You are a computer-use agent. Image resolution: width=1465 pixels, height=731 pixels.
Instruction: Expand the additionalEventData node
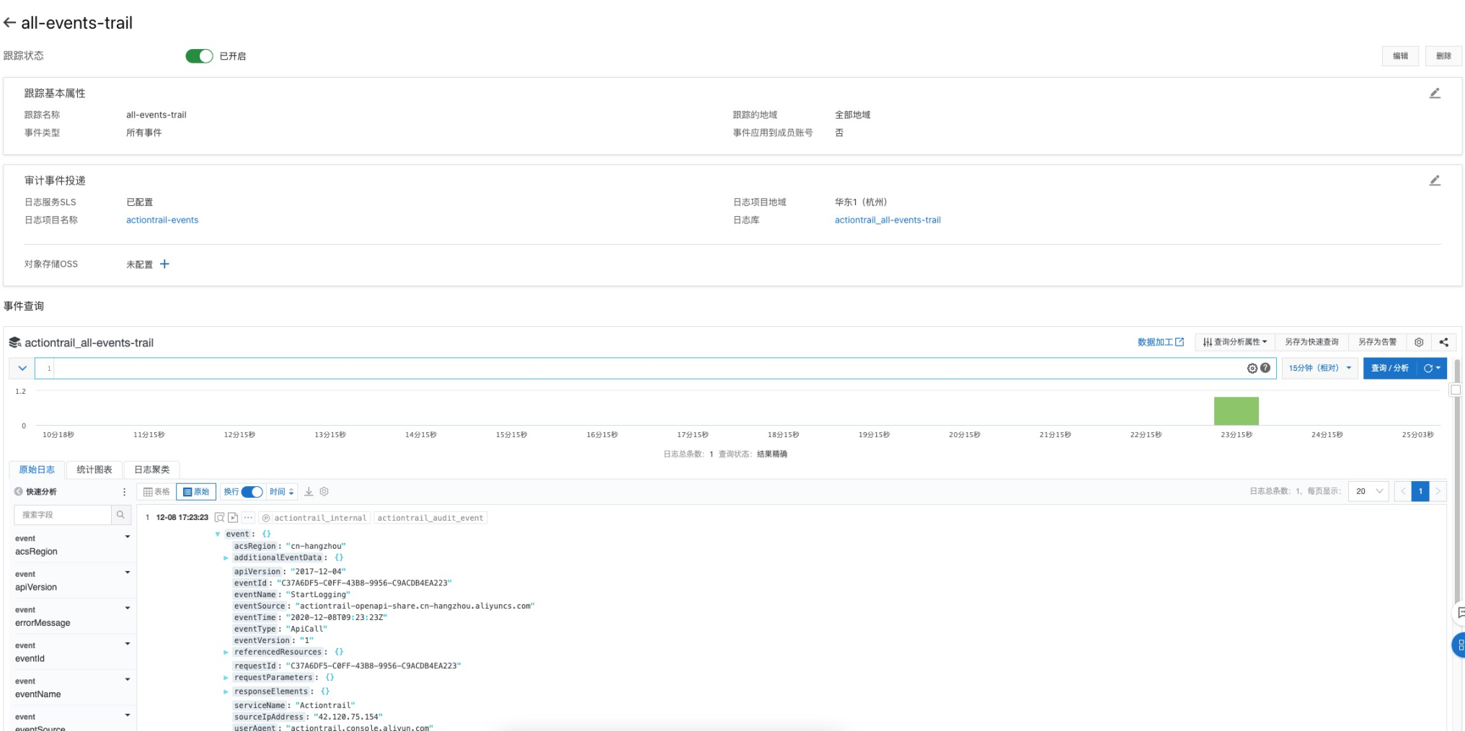(226, 558)
